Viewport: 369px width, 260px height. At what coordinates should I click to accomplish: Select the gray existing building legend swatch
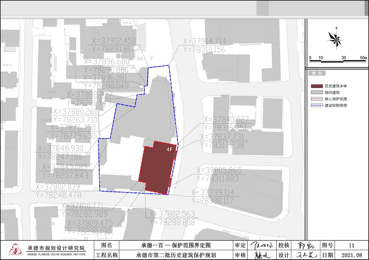click(317, 93)
